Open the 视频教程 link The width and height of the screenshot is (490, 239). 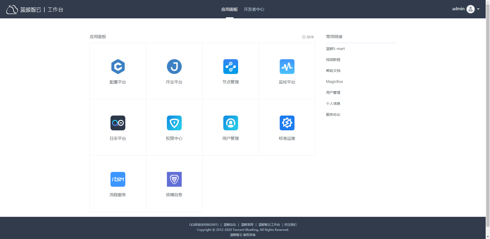point(333,60)
